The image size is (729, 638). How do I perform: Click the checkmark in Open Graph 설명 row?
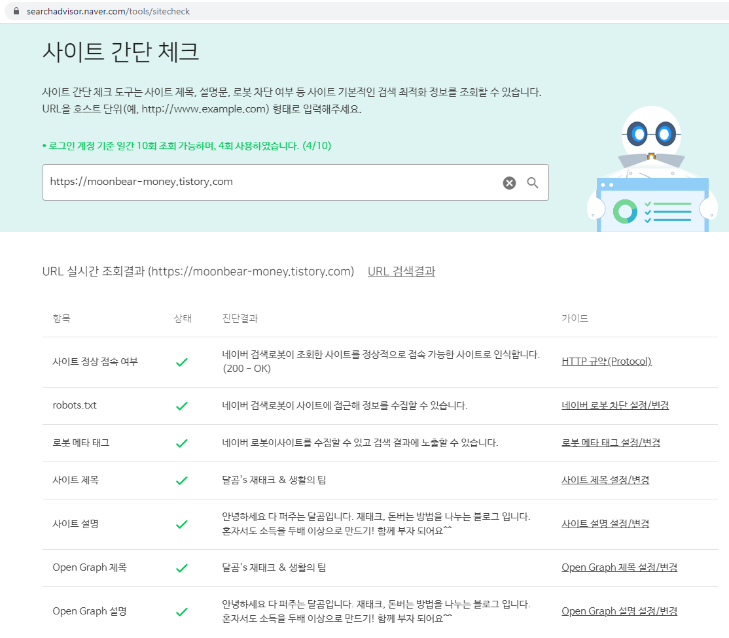click(182, 612)
